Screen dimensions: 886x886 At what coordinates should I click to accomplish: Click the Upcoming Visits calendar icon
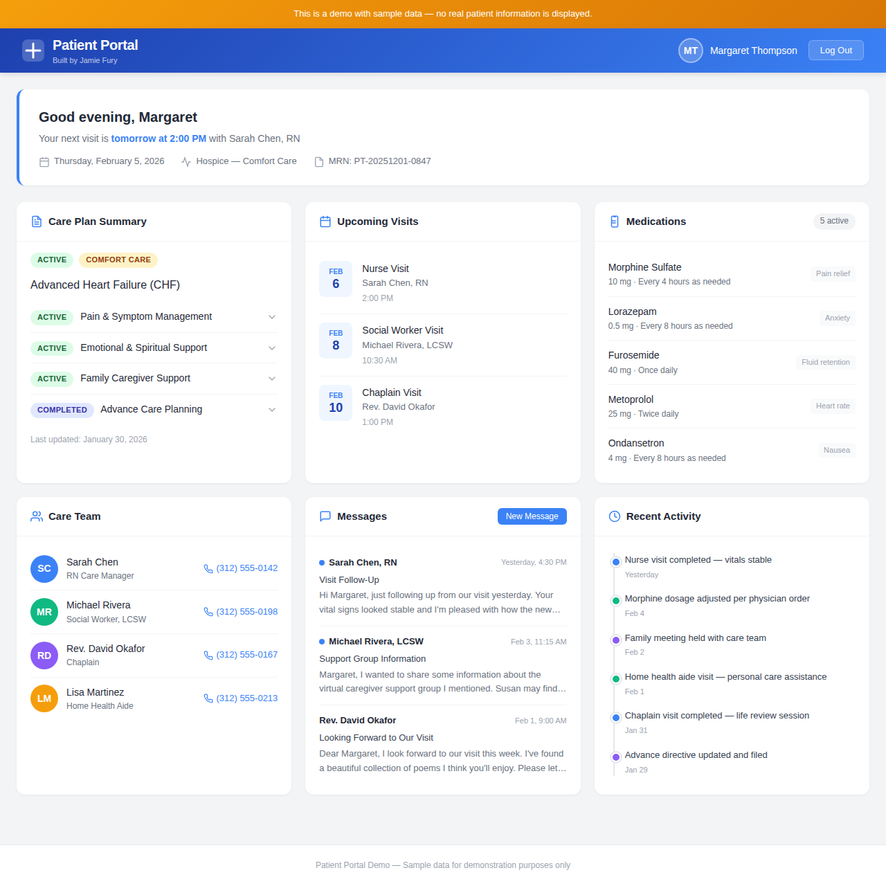tap(325, 221)
